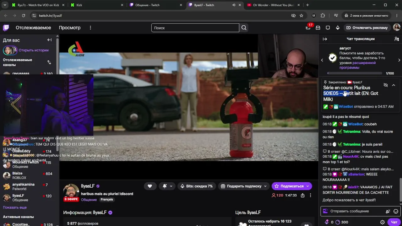Viewport: 402px width, 226px height.
Task: Click the chat panel scrollbar
Action: click(400, 190)
